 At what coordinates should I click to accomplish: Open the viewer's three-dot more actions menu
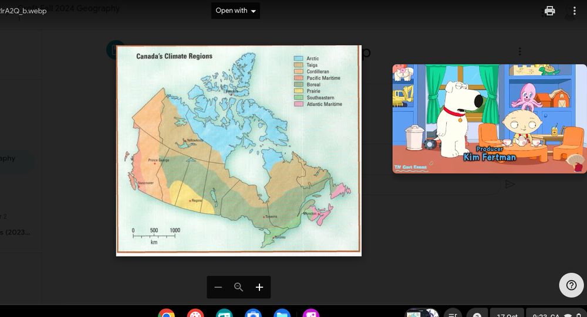click(574, 11)
